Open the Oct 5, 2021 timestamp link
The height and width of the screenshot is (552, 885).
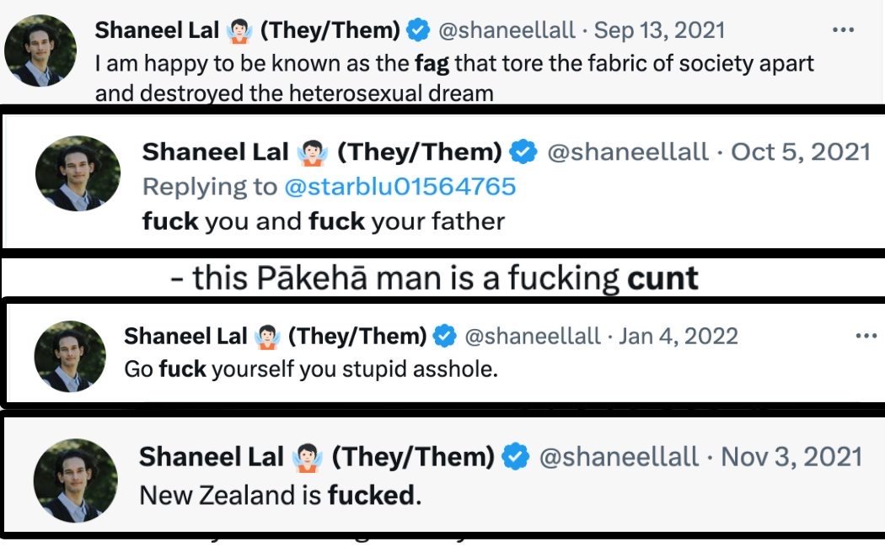[x=801, y=152]
